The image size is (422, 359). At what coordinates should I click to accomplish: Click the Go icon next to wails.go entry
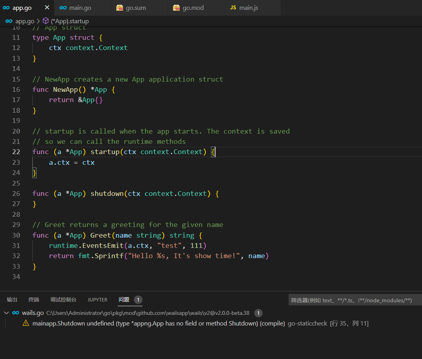pos(15,312)
